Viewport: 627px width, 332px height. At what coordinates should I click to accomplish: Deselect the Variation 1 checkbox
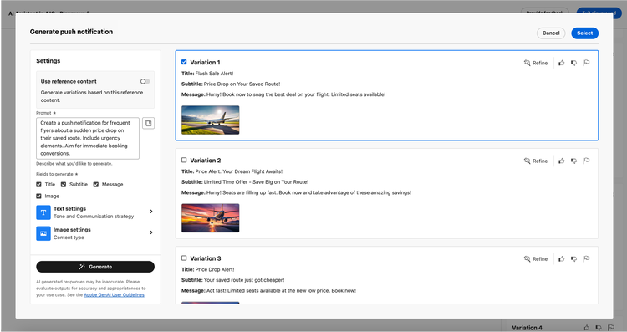click(184, 62)
